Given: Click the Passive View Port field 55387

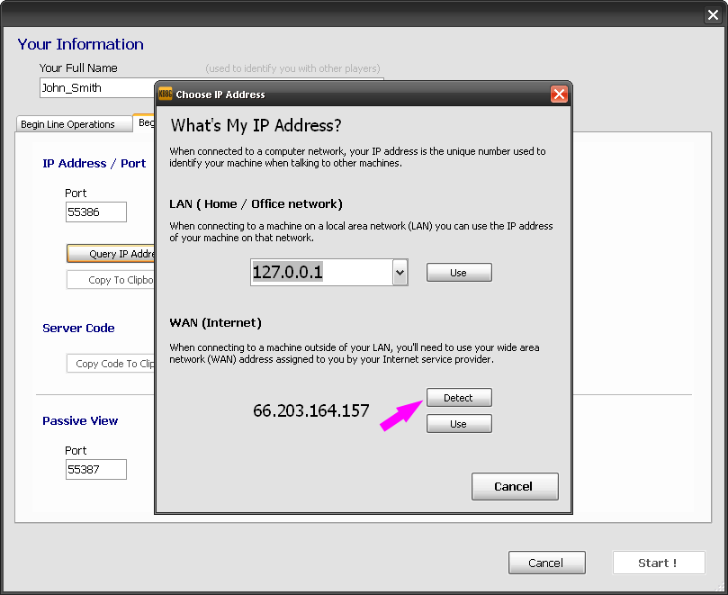Looking at the screenshot, I should click(x=95, y=469).
